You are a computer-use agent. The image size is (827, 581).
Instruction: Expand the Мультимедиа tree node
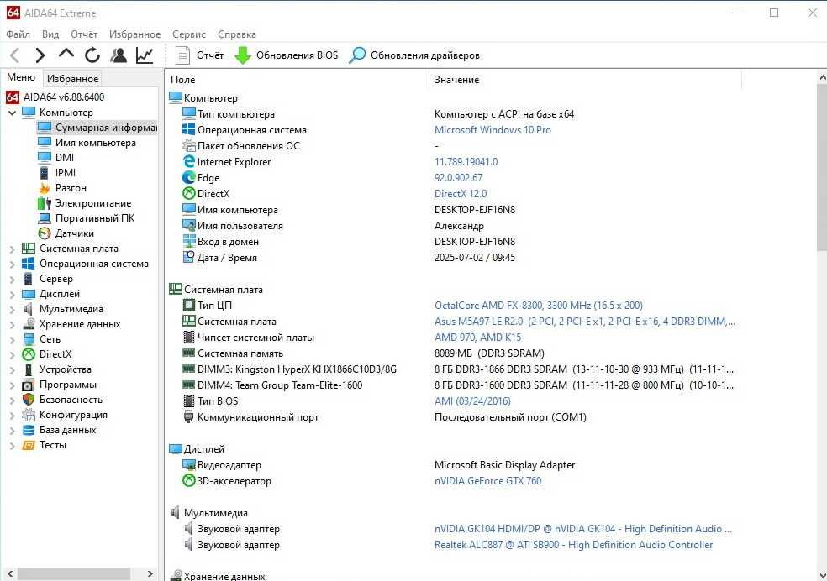(x=12, y=309)
